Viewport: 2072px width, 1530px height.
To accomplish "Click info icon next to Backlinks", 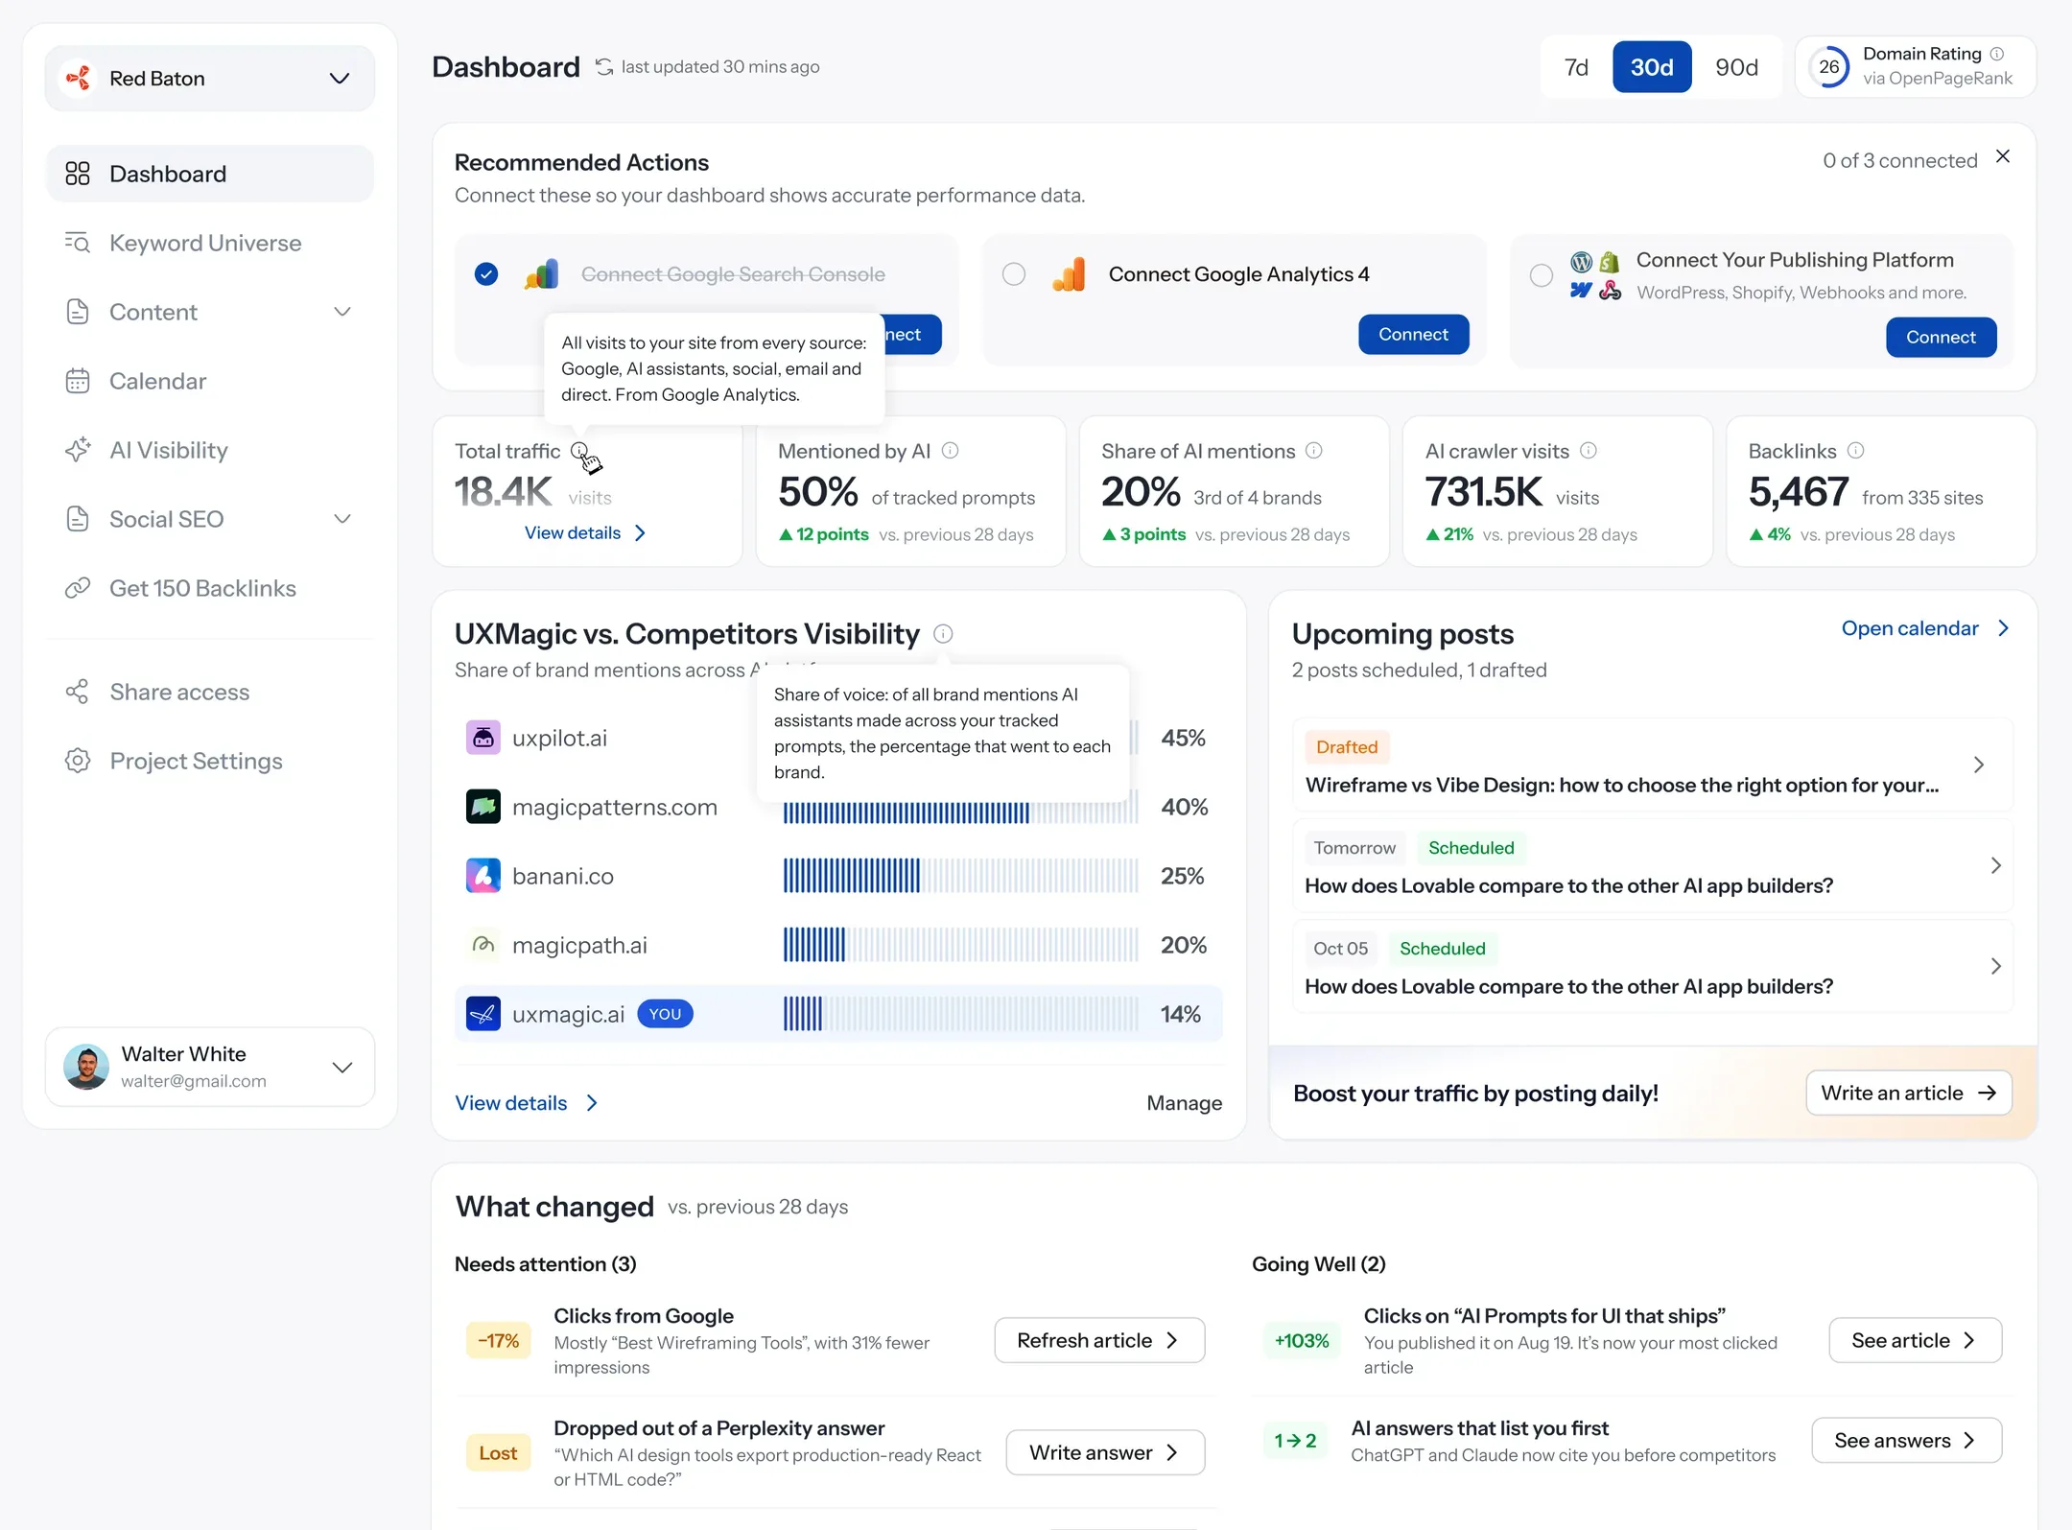I will click(1855, 450).
